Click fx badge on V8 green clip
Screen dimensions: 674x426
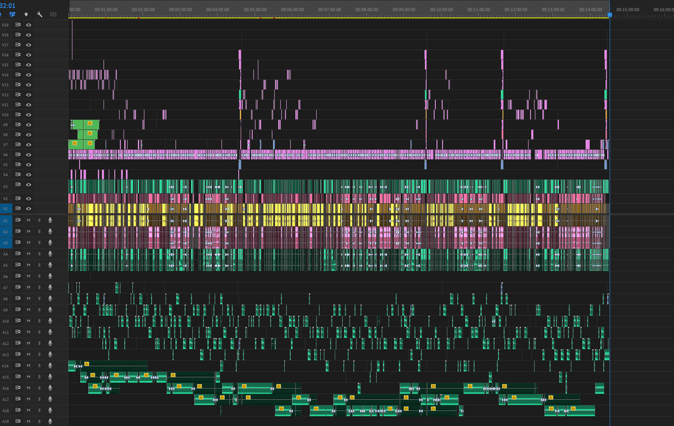tap(89, 134)
